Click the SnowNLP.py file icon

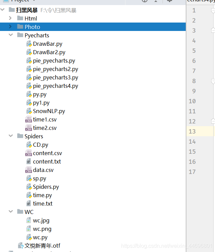coord(29,111)
